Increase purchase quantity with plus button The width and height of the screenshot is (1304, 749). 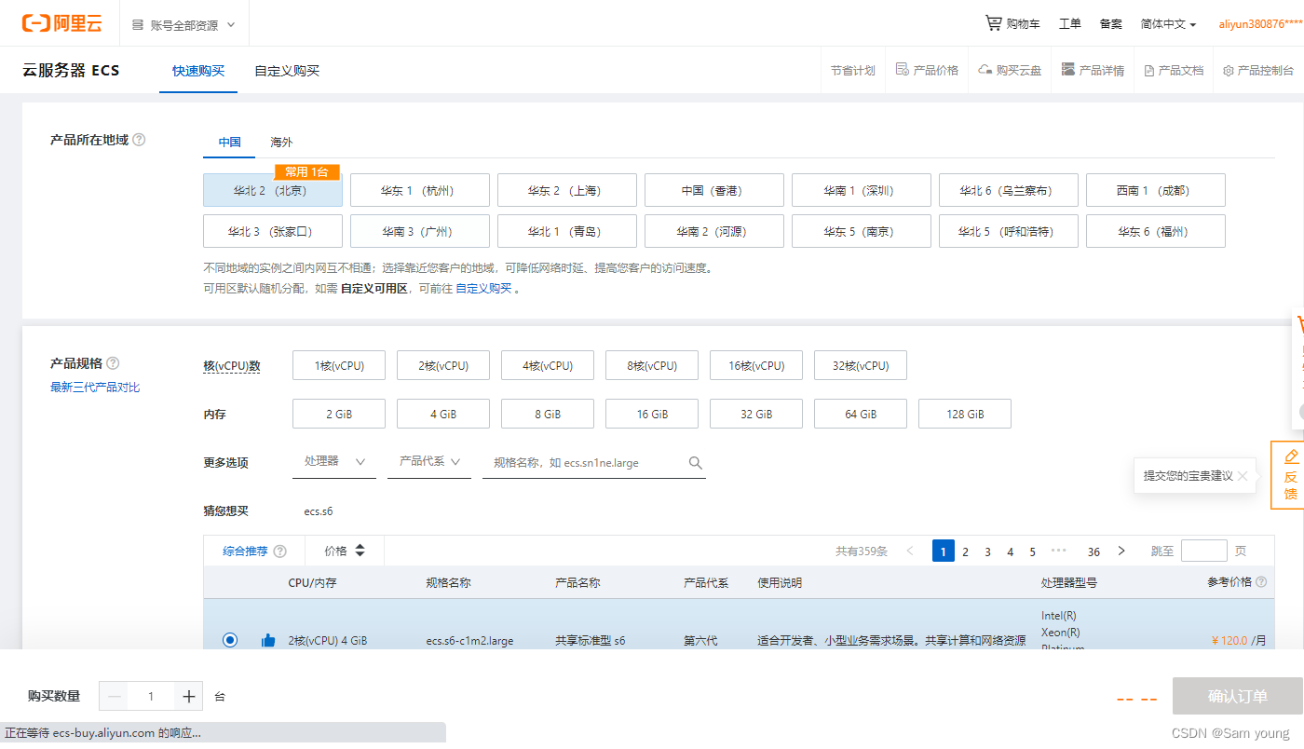(189, 696)
